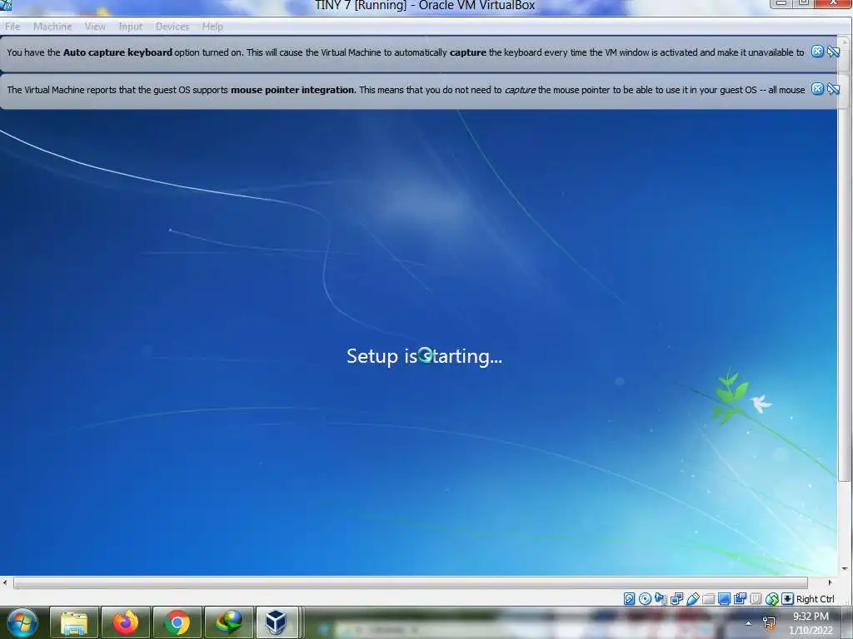
Task: Open the Windows Start menu
Action: [22, 622]
